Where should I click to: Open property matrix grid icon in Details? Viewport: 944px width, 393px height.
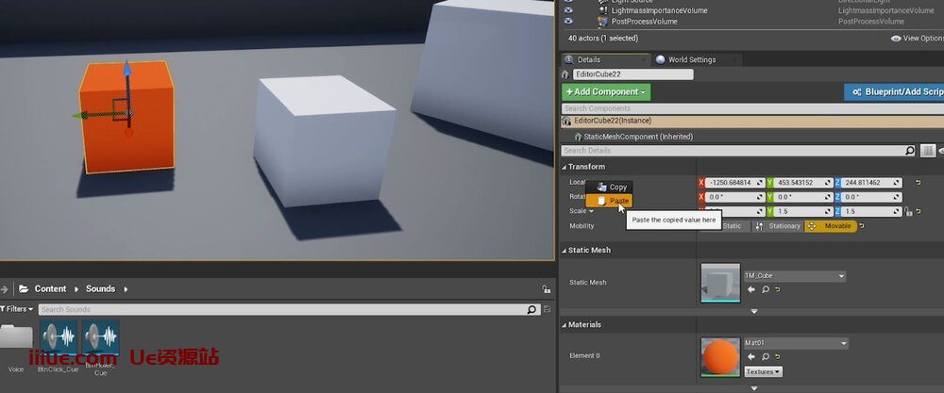point(928,151)
